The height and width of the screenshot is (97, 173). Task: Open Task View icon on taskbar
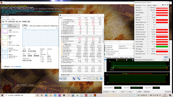tap(42, 95)
